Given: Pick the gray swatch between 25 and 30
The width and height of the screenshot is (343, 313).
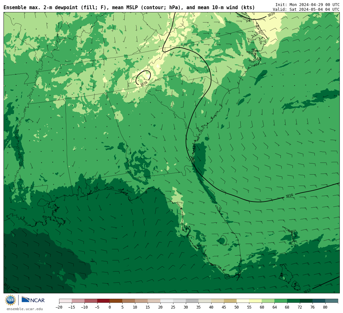Looking at the screenshot, I should click(179, 301).
